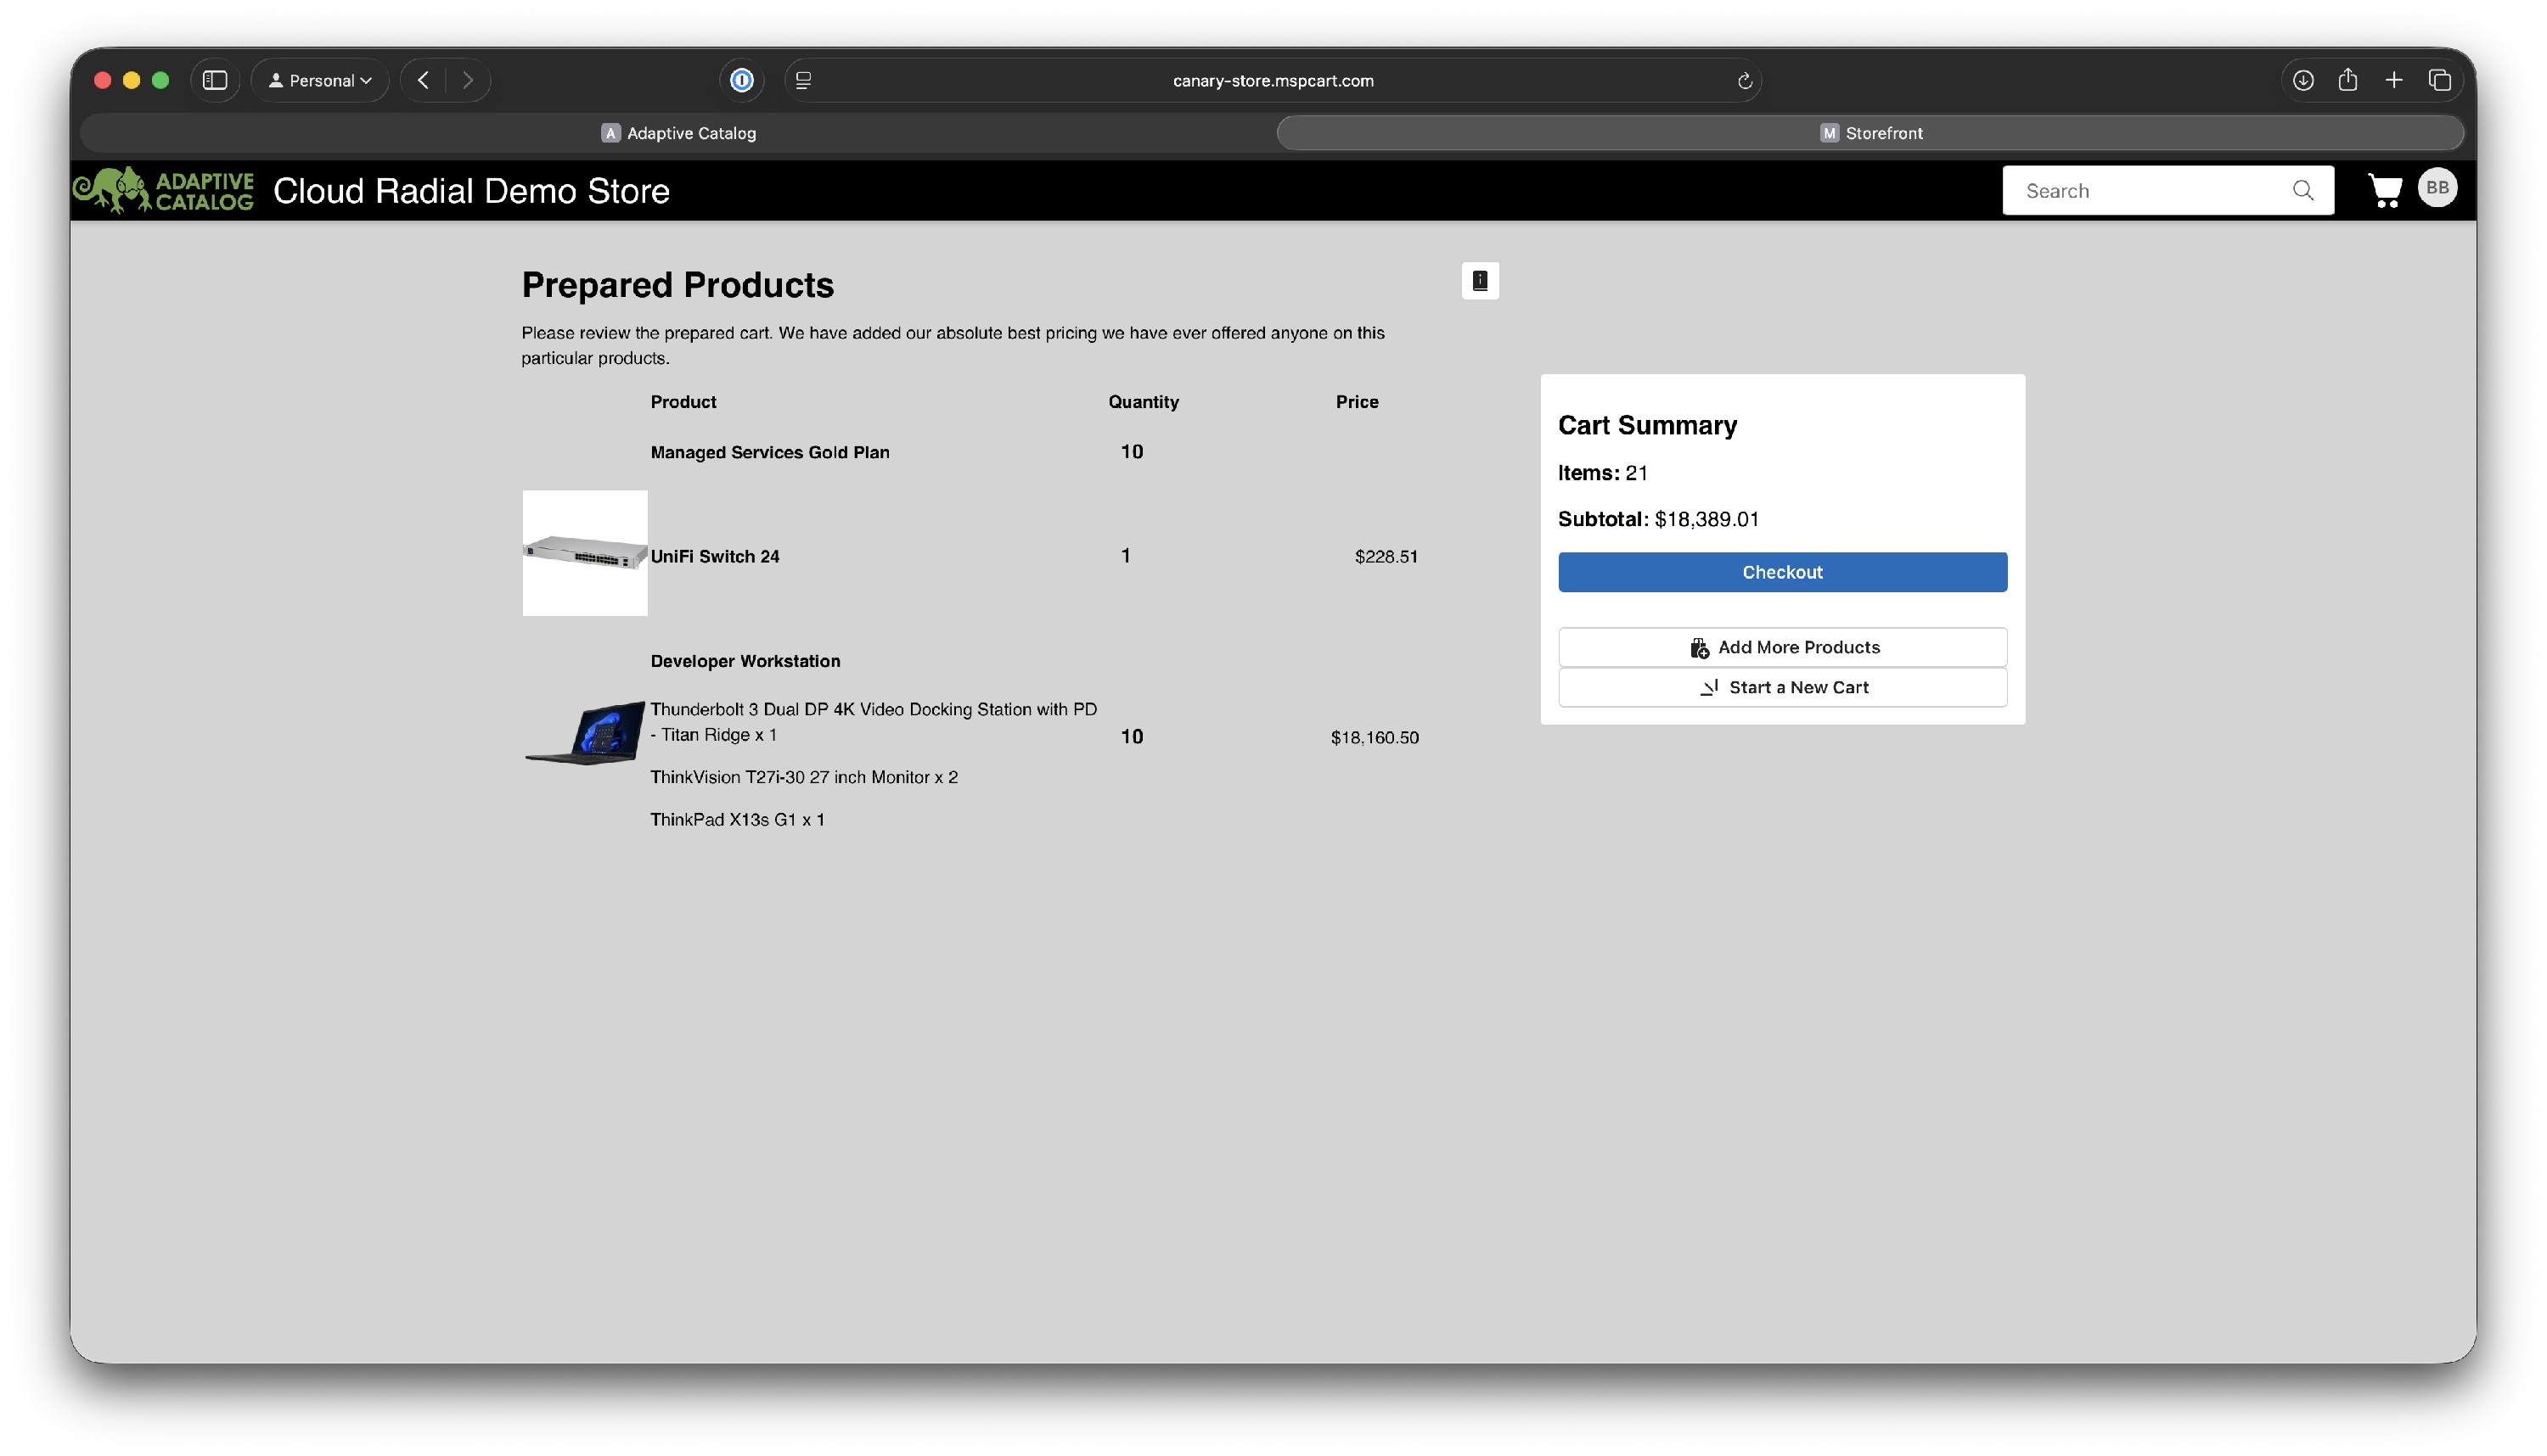Viewport: 2547px width, 1456px height.
Task: Click the UniFi Switch 24 thumbnail
Action: click(584, 553)
